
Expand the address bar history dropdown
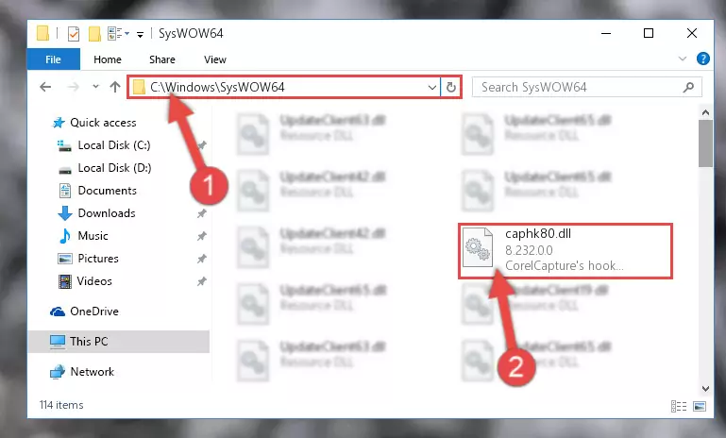coord(432,87)
